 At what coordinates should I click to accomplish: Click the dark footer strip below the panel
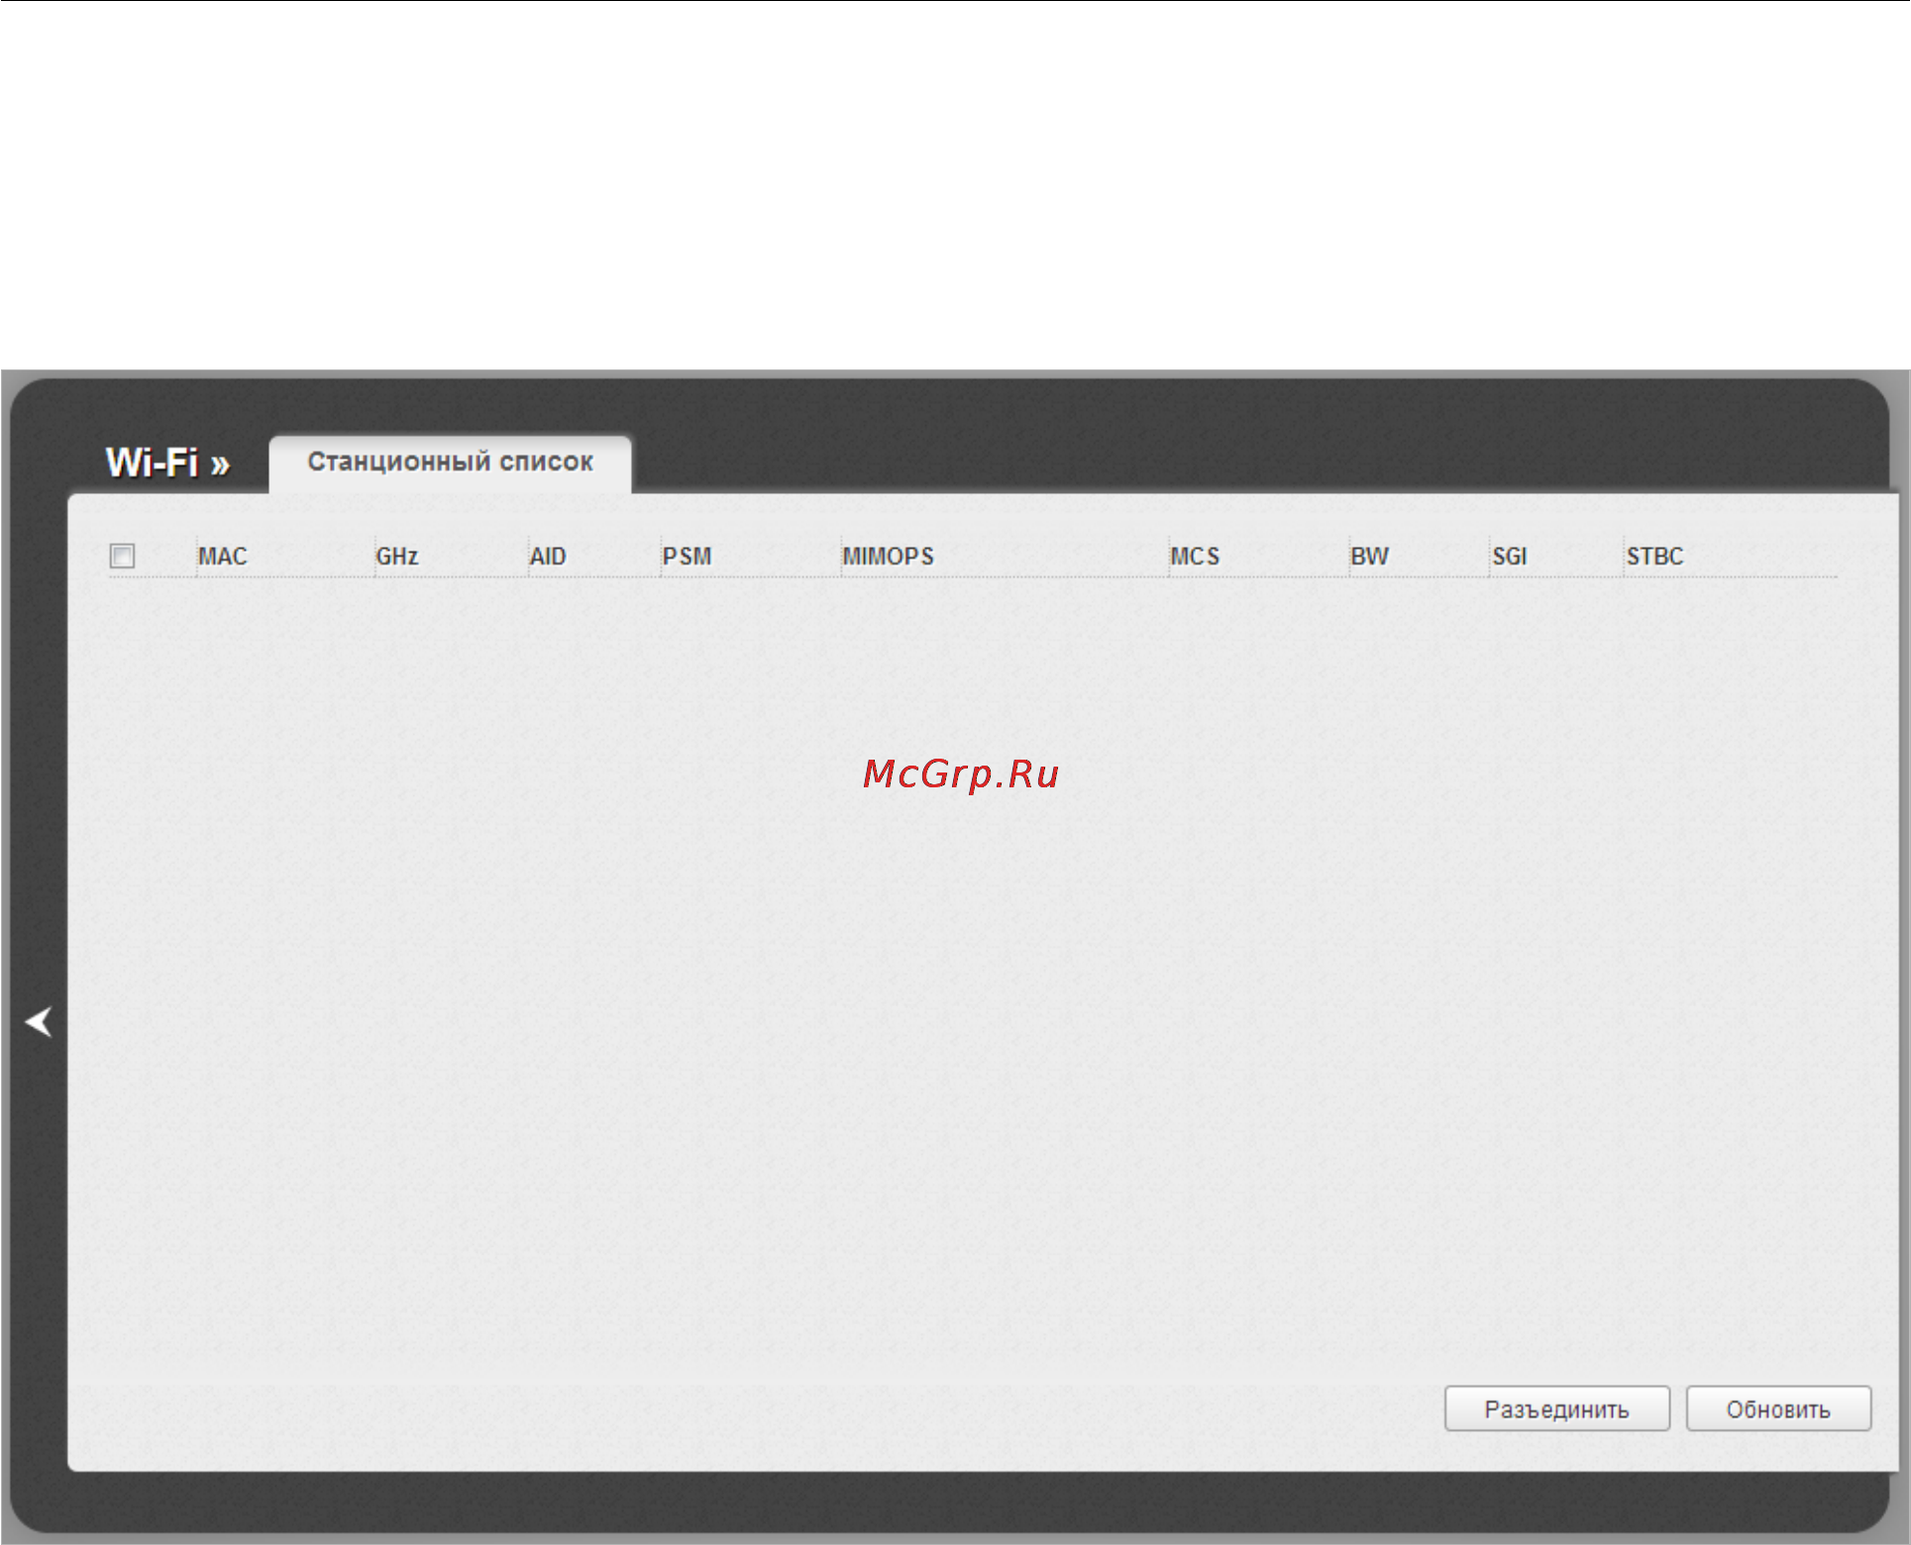pyautogui.click(x=951, y=1500)
